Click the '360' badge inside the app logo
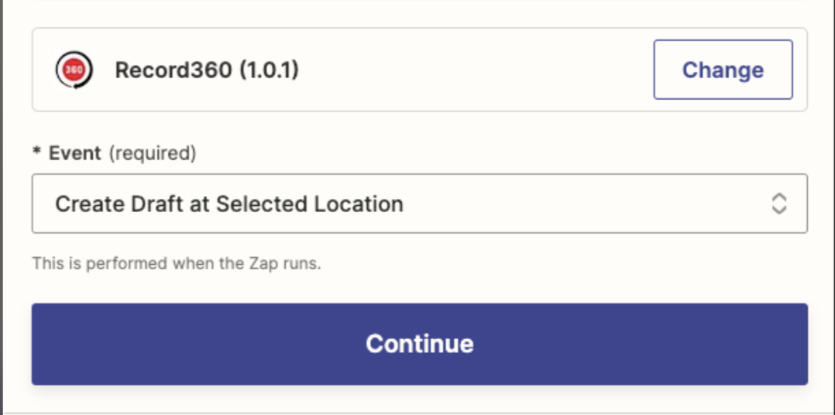This screenshot has width=835, height=415. coord(74,70)
